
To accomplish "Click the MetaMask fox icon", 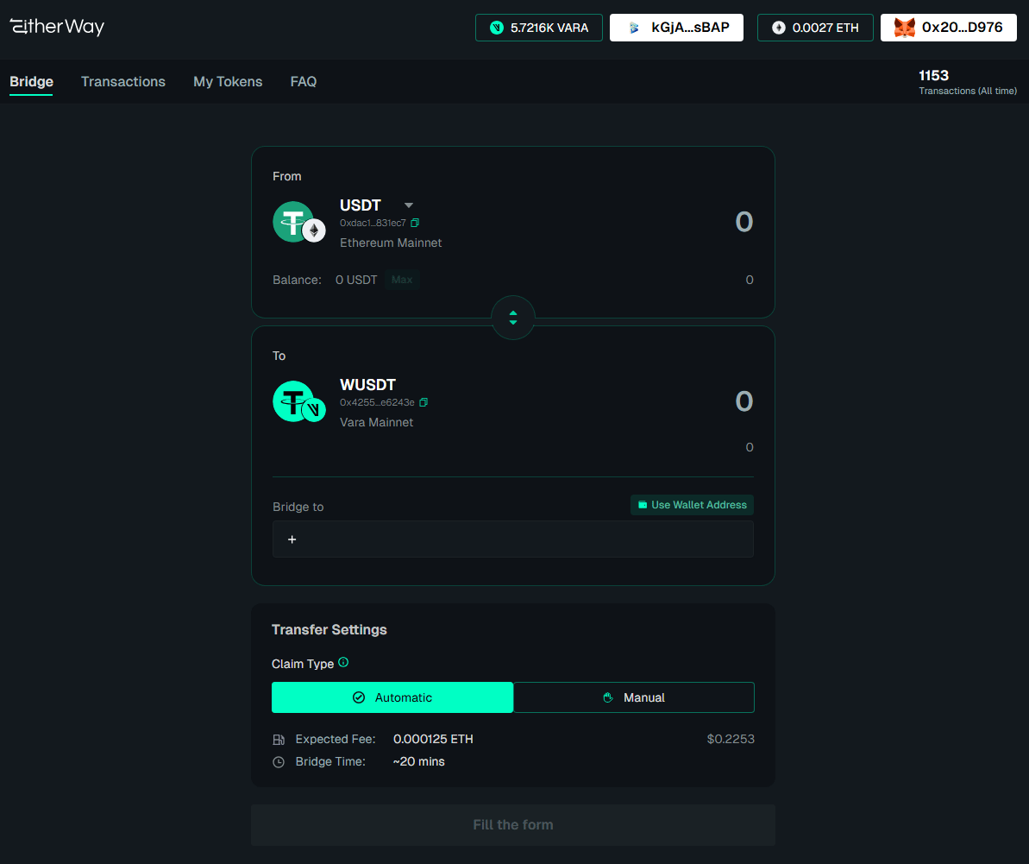I will [904, 28].
